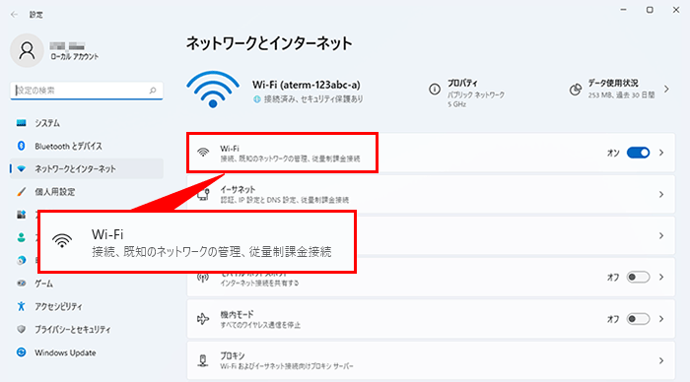Expand the proxy row chevron
690x382 pixels.
(x=661, y=360)
